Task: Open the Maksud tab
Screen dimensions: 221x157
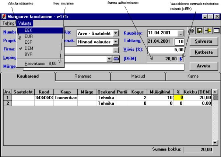Action: tap(138, 76)
